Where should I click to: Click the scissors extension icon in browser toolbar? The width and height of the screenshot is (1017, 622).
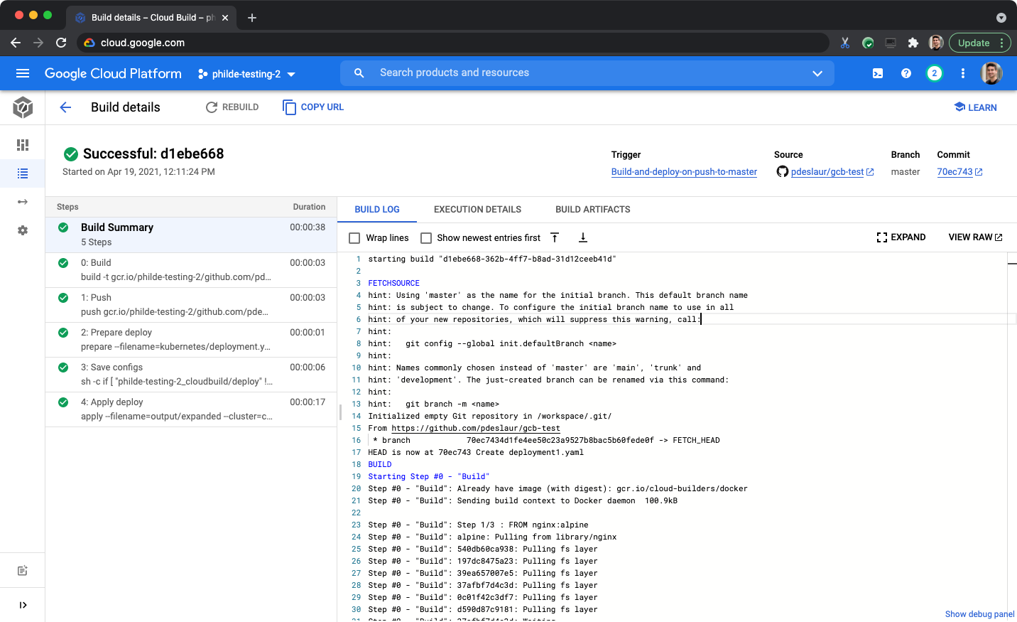pos(845,43)
